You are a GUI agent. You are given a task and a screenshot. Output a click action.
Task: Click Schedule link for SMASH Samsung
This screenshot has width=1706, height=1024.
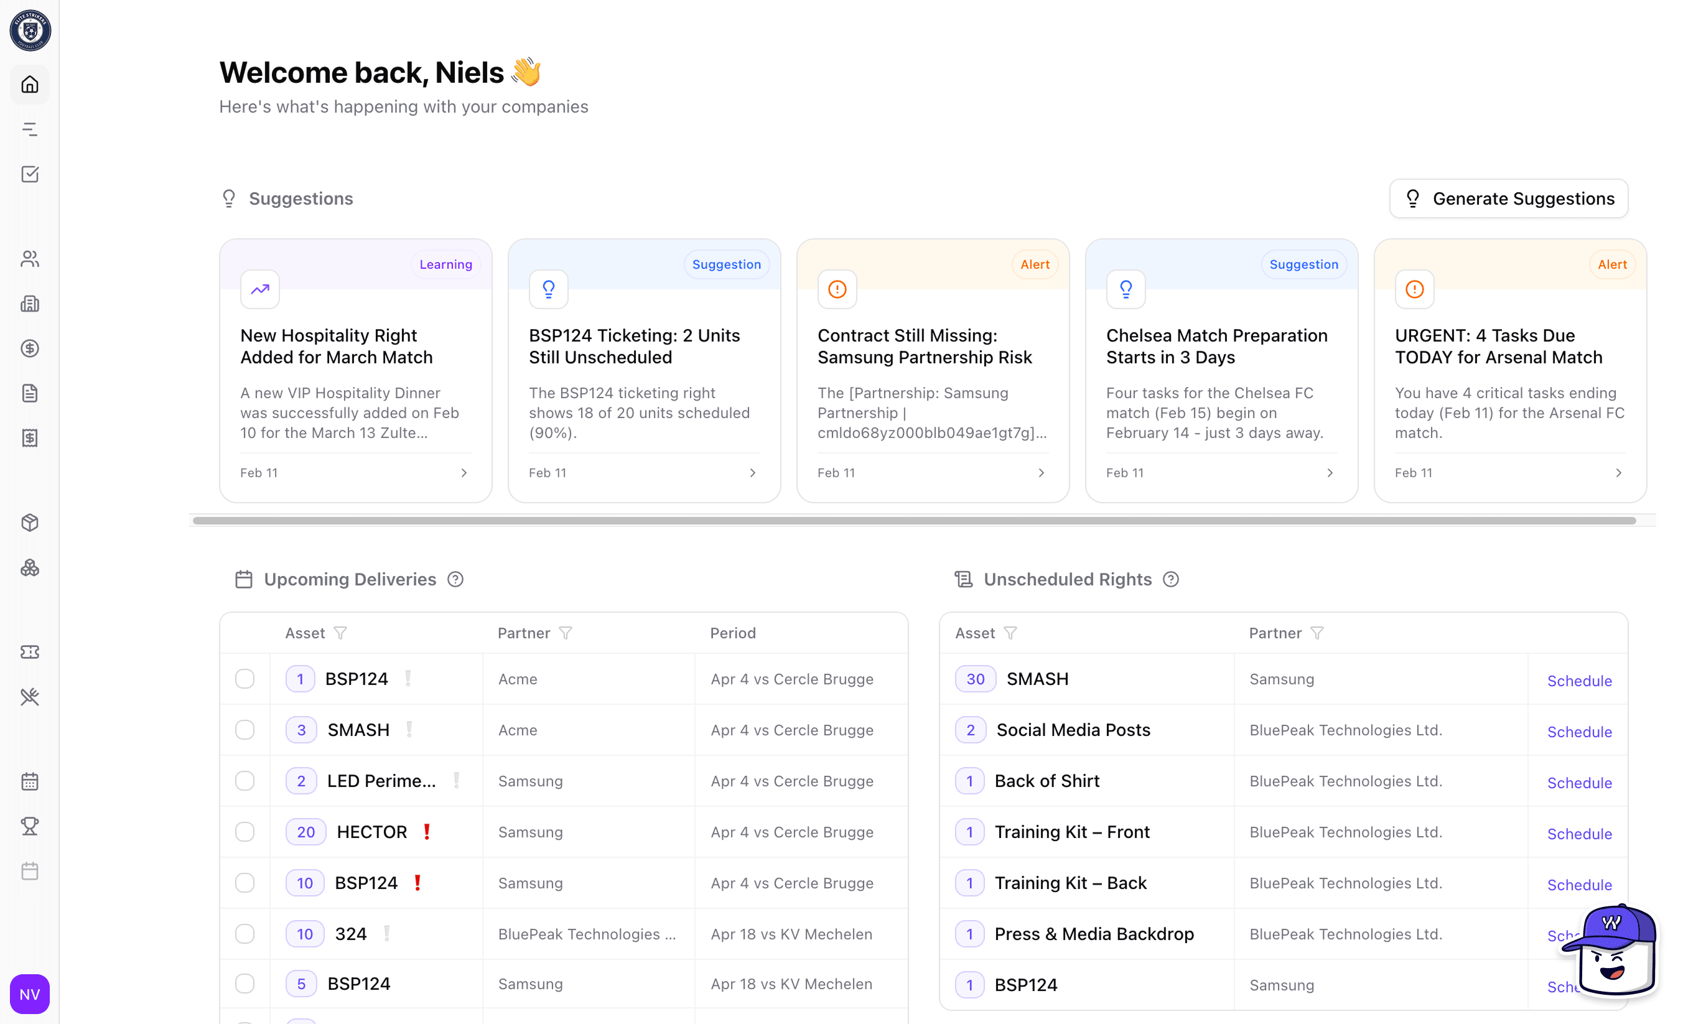pyautogui.click(x=1579, y=681)
